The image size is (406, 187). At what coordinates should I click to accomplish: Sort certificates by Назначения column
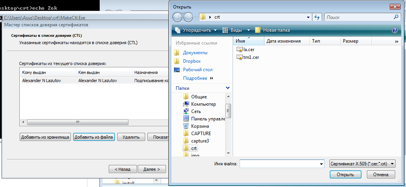point(150,72)
